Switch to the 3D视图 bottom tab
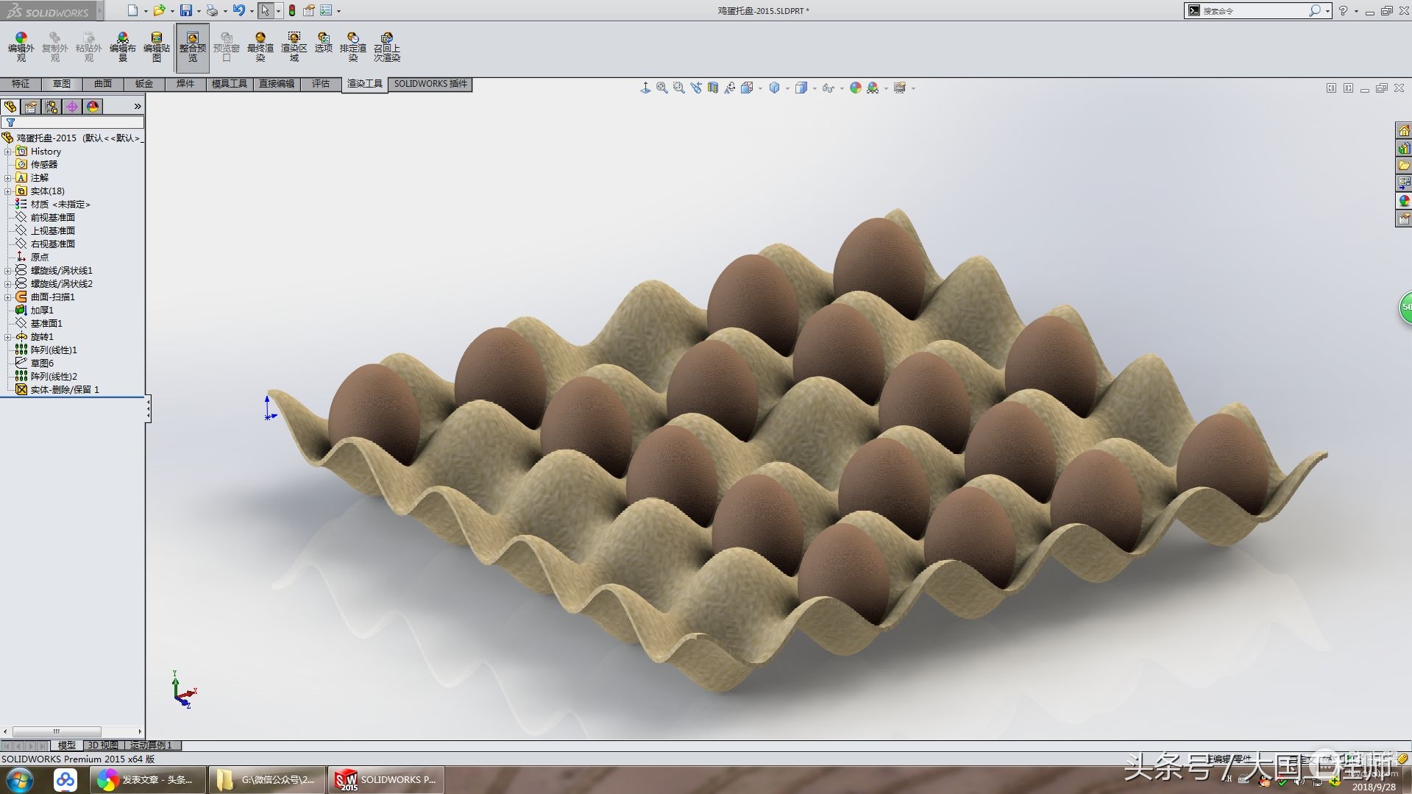 pyautogui.click(x=103, y=745)
